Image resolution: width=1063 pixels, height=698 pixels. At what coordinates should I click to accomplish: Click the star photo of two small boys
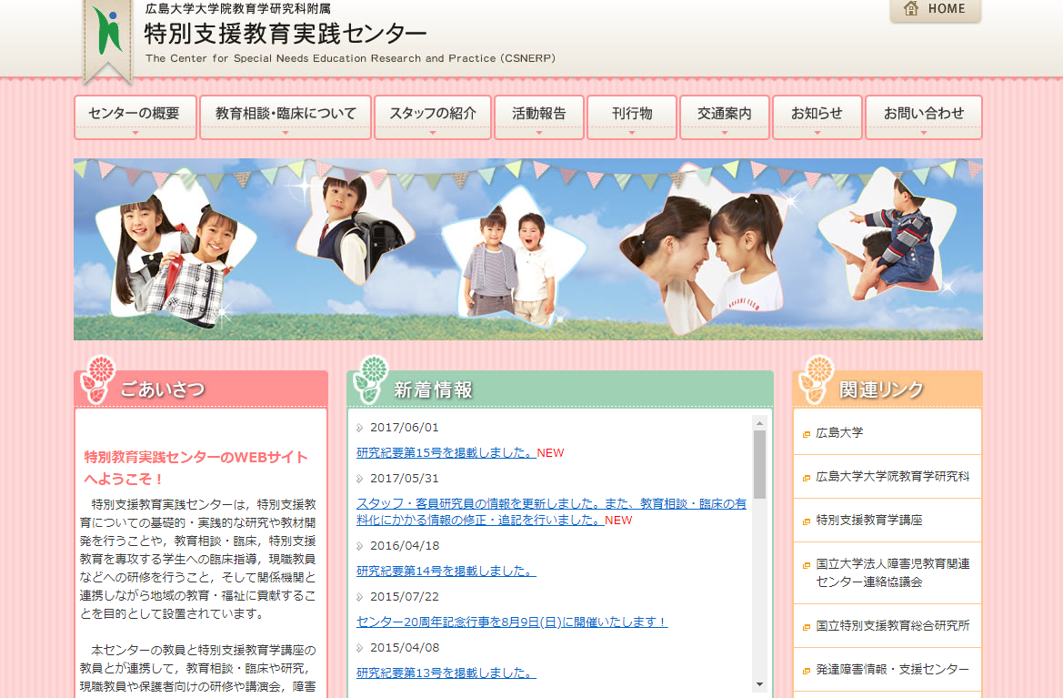pyautogui.click(x=513, y=257)
